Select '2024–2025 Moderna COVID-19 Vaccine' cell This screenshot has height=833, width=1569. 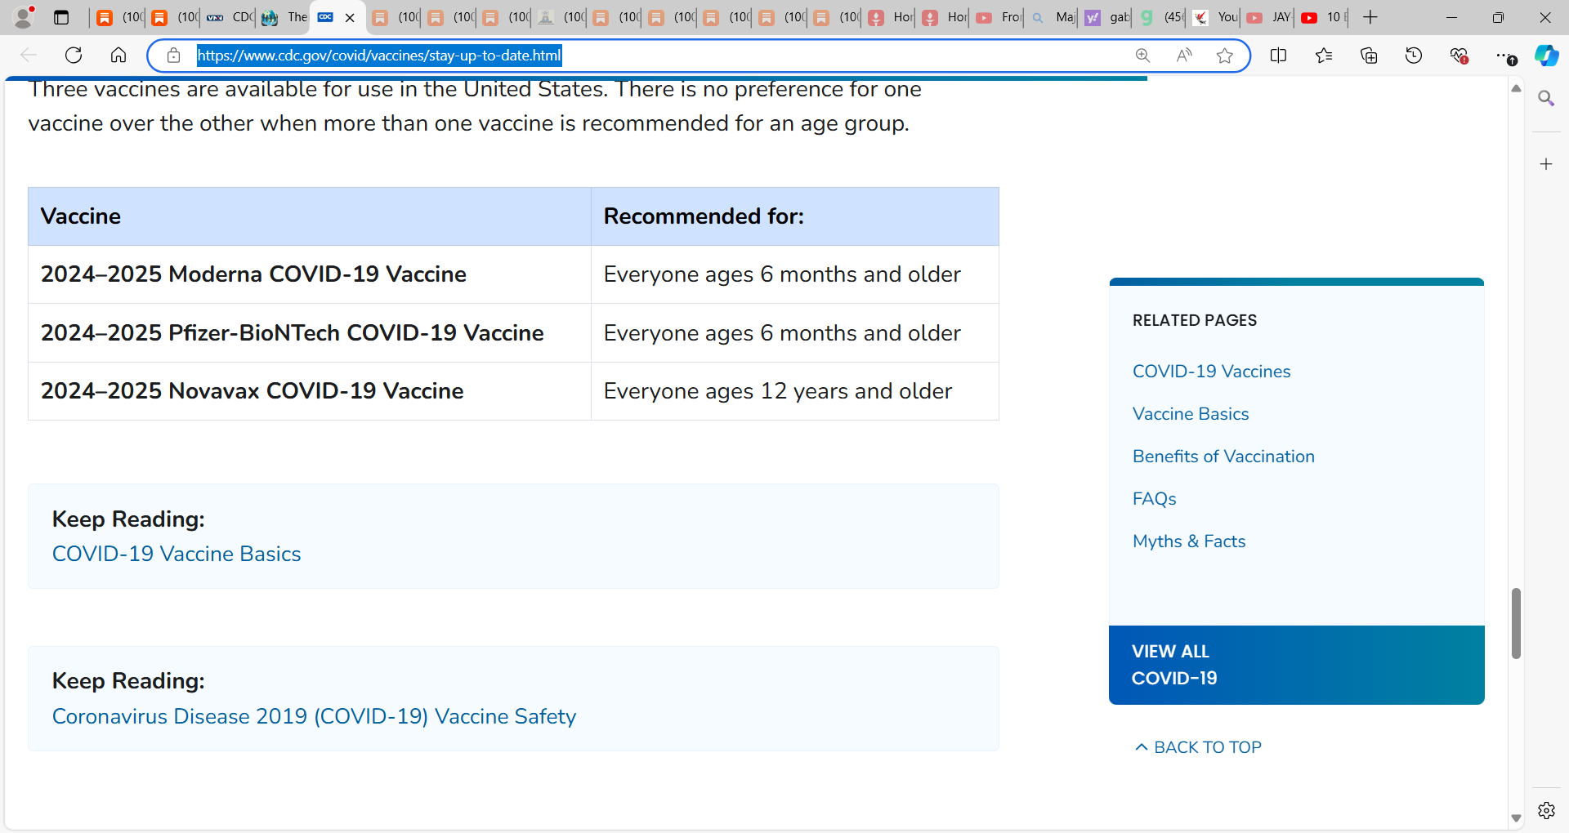310,274
